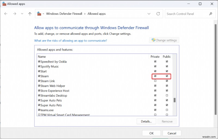218x139 pixels.
Task: Click the window's right vertical scrollbar
Action: tap(216, 70)
